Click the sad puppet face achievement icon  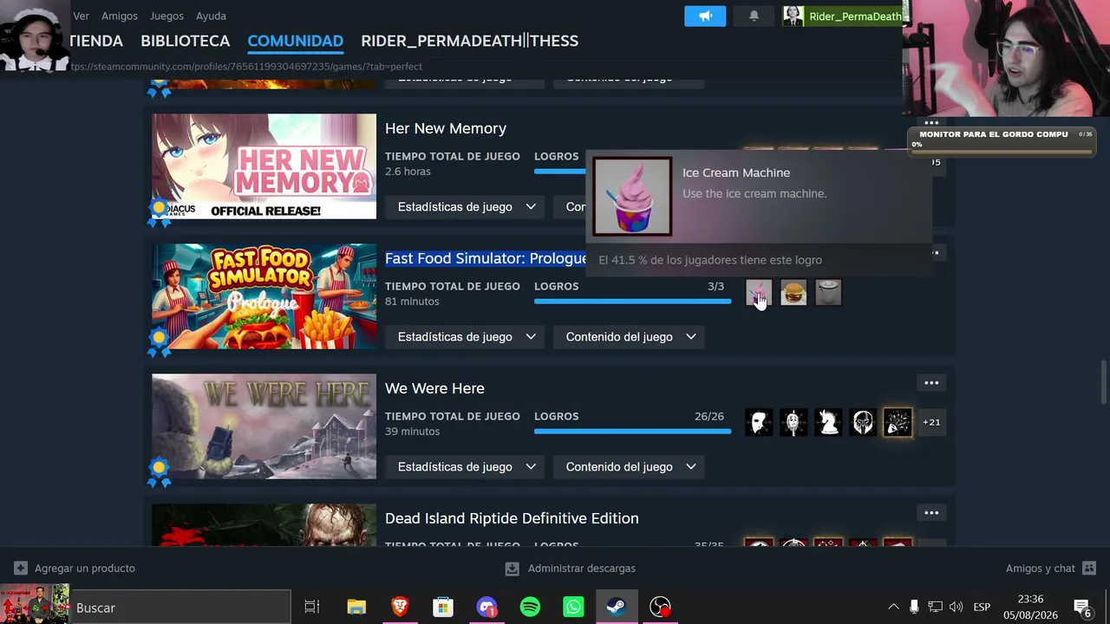(x=793, y=423)
